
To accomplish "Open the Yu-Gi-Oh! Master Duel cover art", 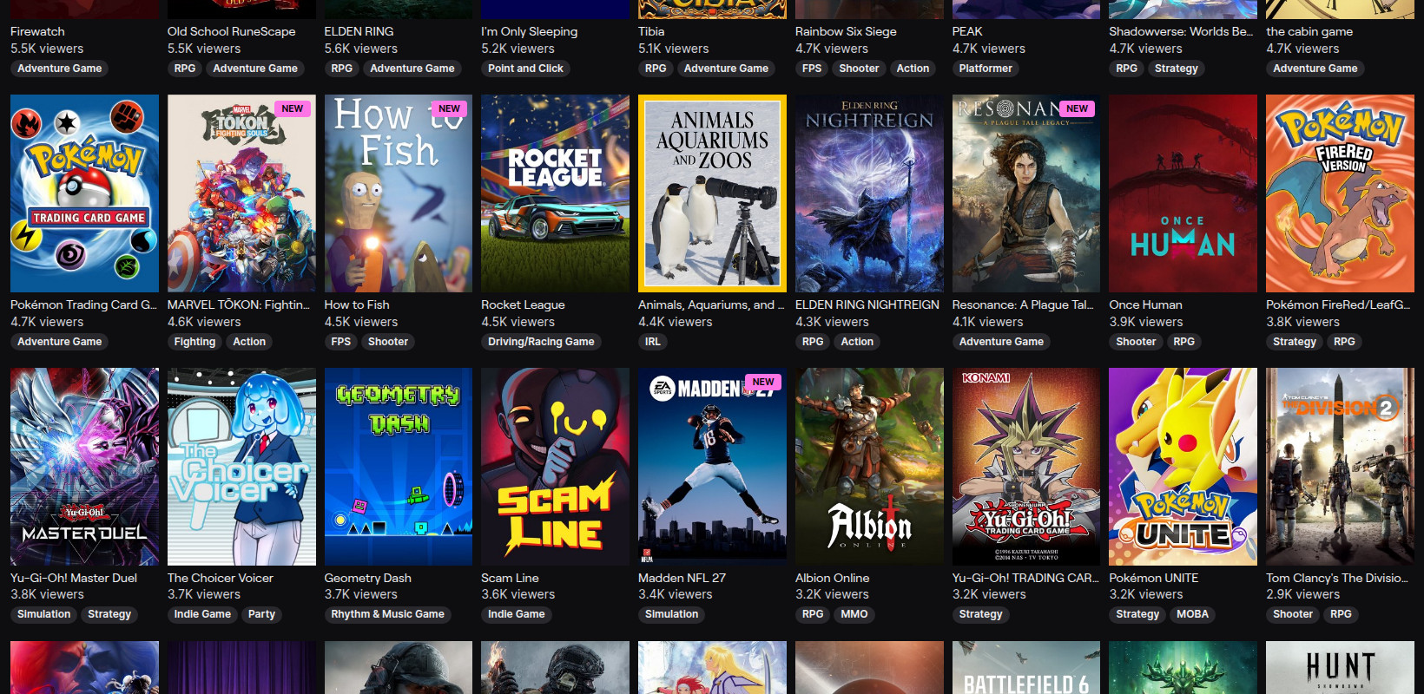I will 84,467.
